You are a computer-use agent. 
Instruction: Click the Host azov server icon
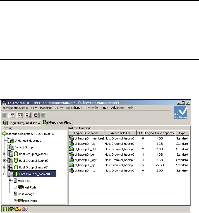[15, 181]
